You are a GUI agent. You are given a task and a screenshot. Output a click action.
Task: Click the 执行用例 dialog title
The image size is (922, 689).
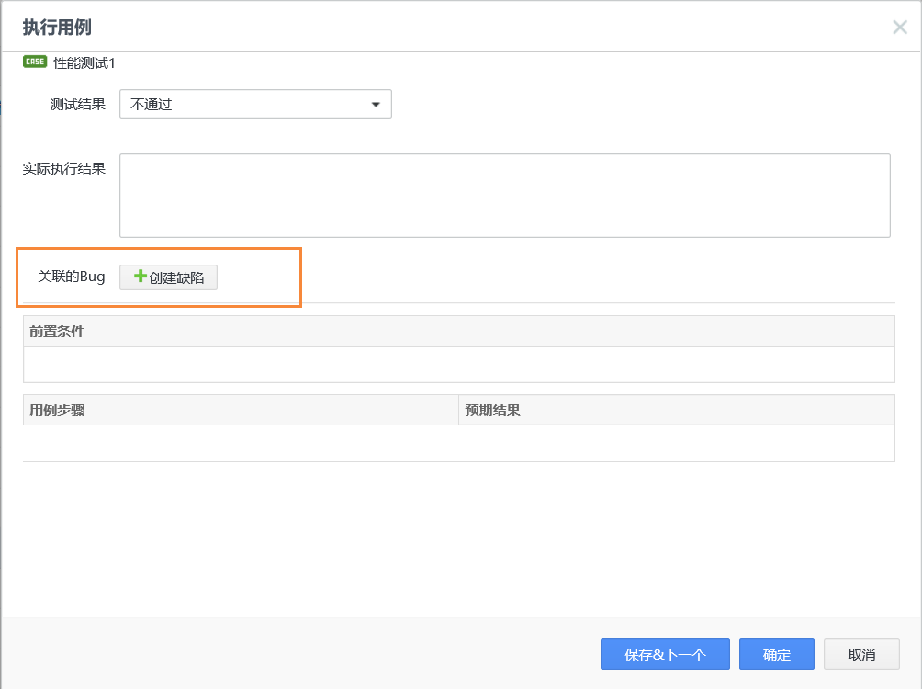[57, 28]
